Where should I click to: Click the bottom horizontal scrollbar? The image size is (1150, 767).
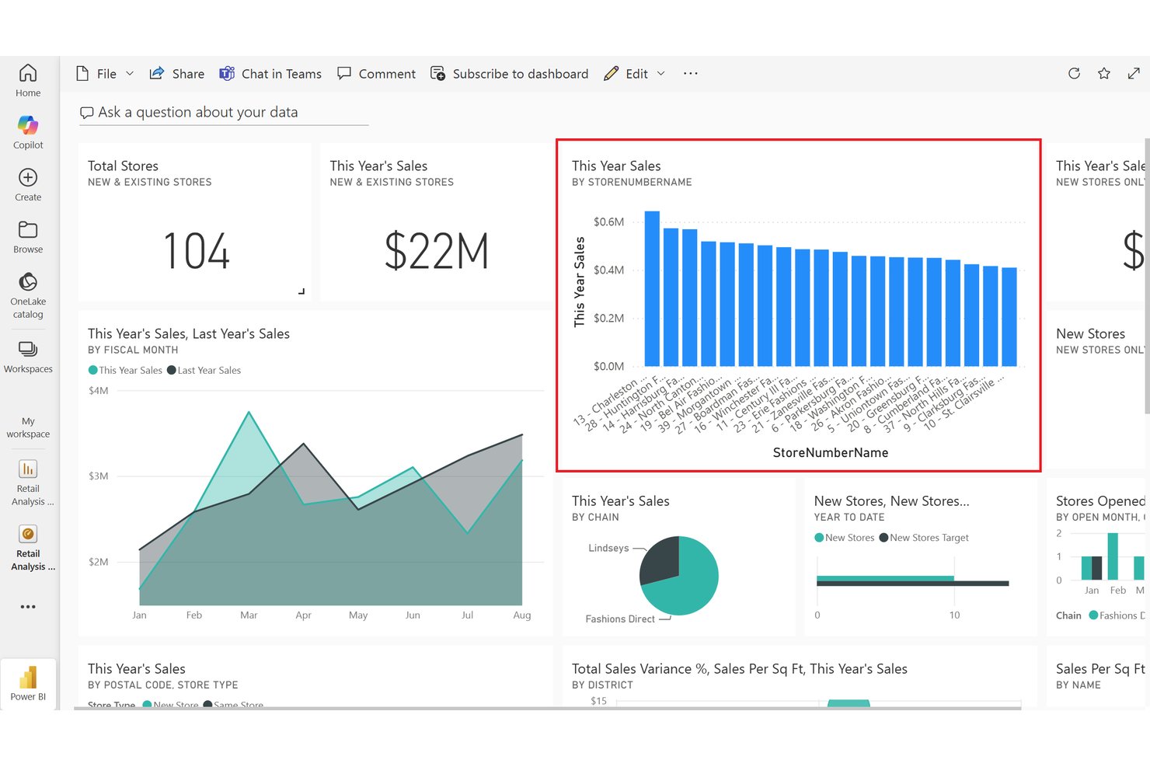(x=548, y=708)
